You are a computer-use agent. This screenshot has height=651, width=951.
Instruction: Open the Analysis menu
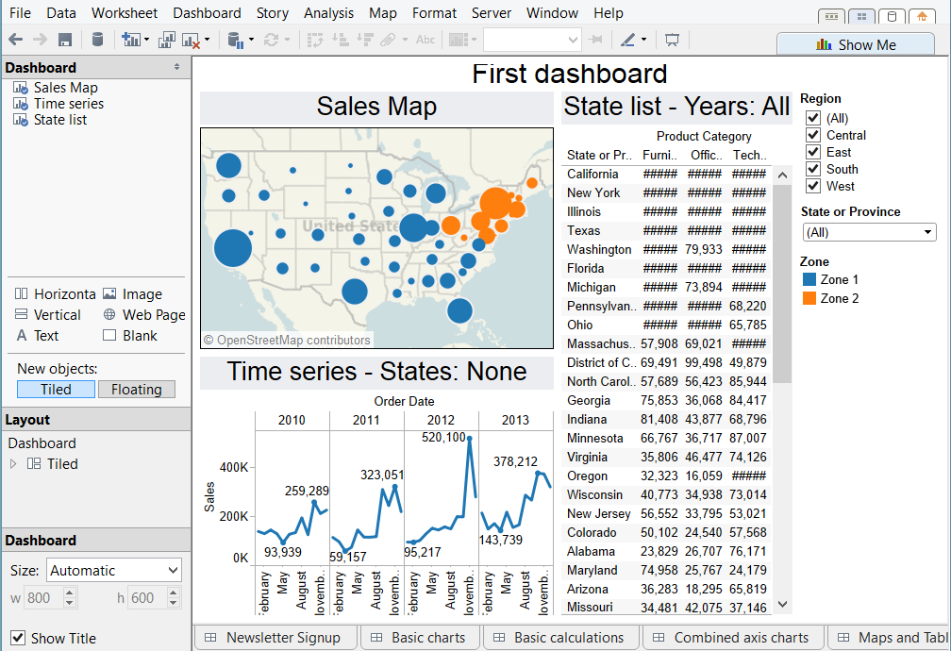point(328,13)
